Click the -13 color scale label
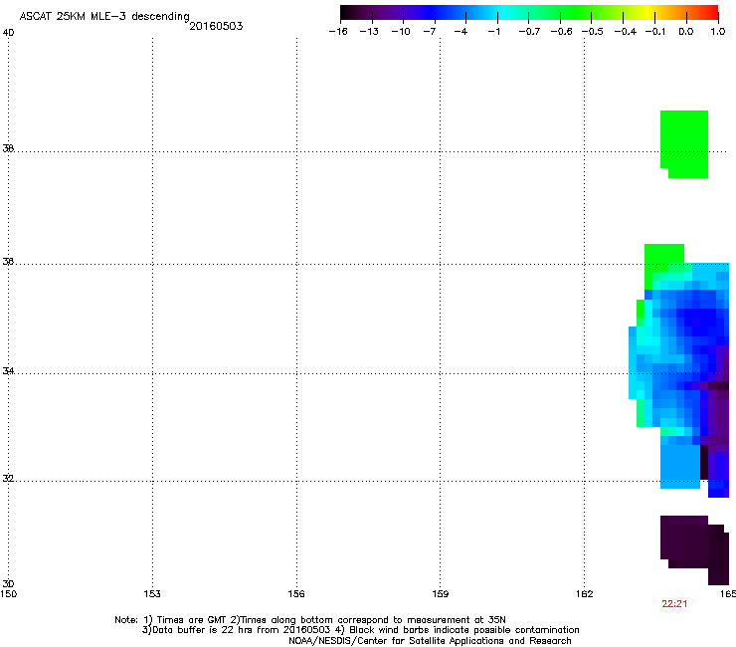The image size is (736, 647). tap(369, 32)
